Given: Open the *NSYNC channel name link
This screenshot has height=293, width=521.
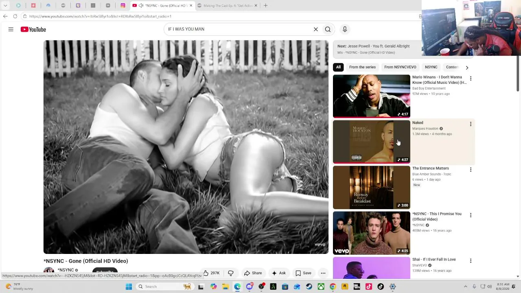Looking at the screenshot, I should 66,270.
